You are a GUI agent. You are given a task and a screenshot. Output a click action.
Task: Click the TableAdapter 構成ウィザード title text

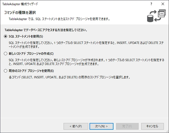point(20,4)
